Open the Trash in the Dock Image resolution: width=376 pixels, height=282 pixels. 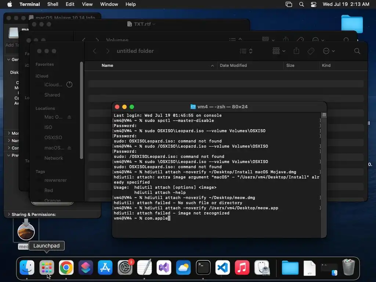point(348,267)
